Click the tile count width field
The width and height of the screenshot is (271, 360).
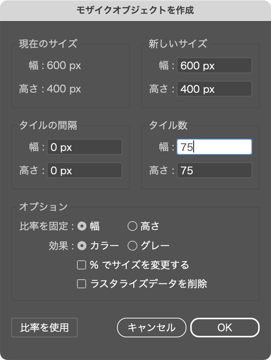214,147
